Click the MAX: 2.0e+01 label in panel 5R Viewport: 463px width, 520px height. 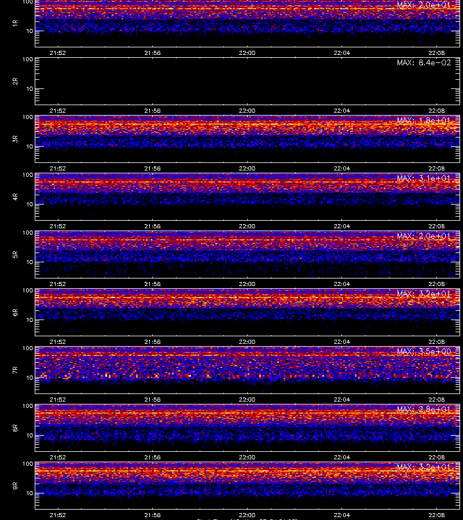(424, 236)
